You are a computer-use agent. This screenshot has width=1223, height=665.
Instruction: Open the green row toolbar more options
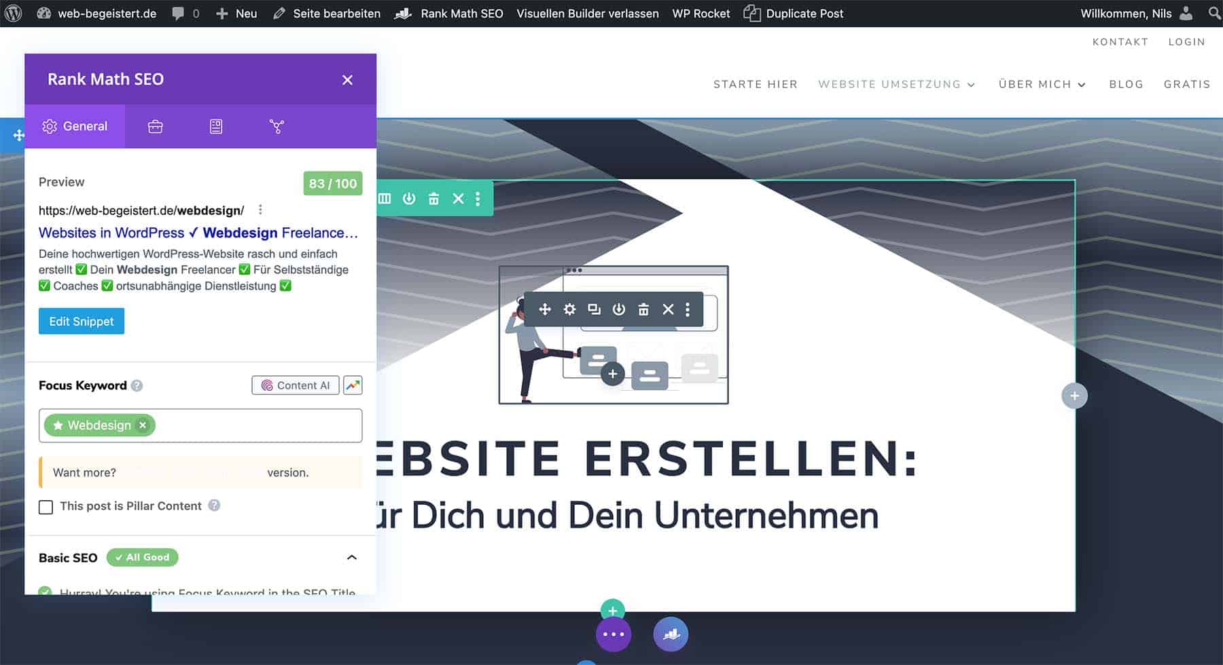click(478, 198)
